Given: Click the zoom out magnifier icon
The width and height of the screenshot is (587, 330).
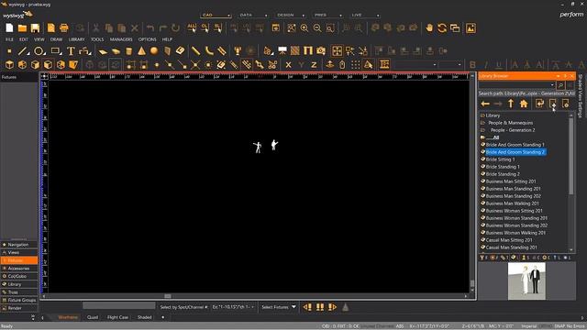Looking at the screenshot, I should coord(317,28).
